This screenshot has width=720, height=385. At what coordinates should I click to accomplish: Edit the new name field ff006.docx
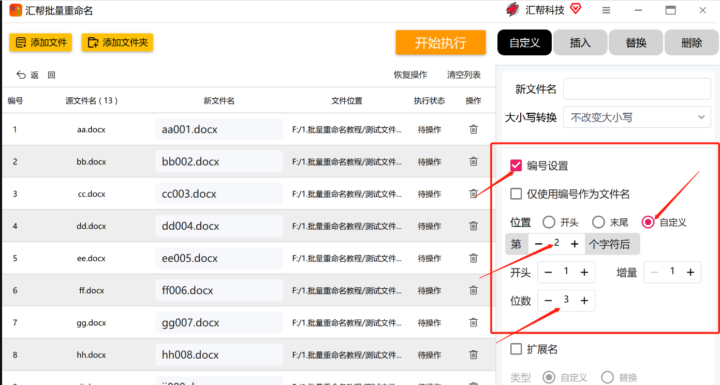pos(219,290)
